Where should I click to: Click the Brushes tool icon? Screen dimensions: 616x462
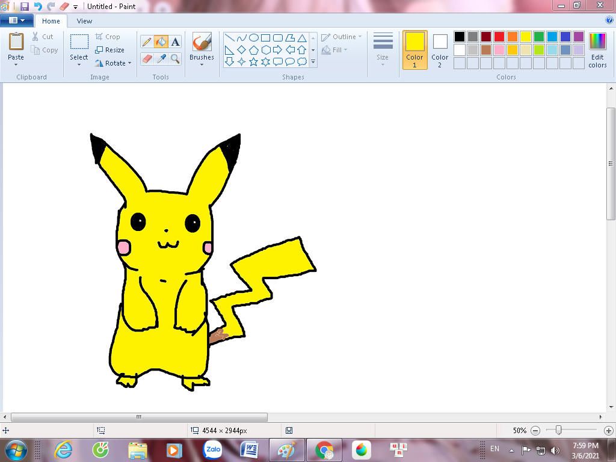202,42
